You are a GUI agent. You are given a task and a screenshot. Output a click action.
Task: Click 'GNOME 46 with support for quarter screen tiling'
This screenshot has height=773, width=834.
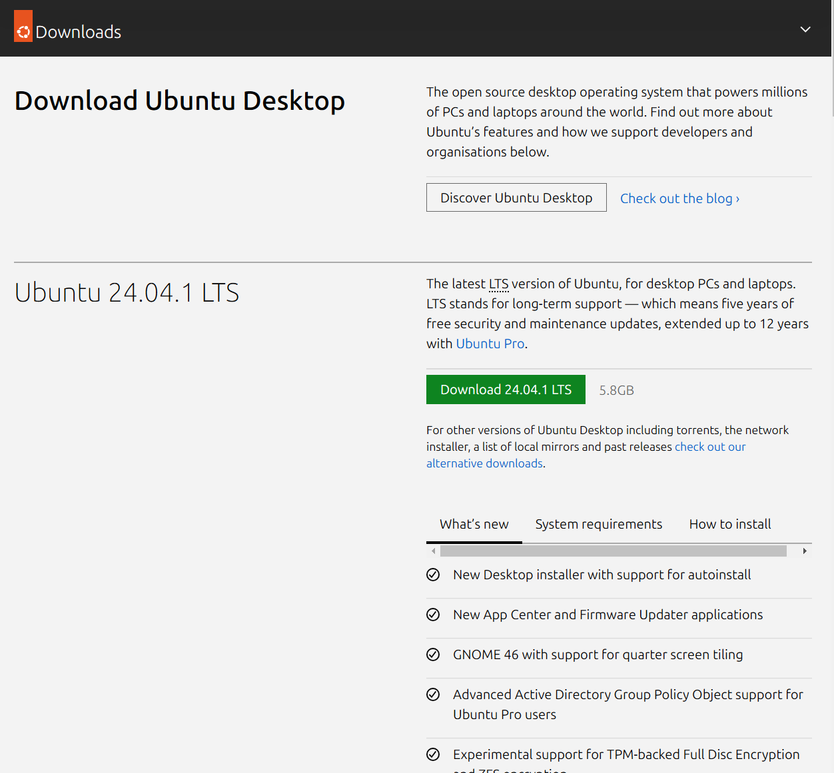tap(598, 654)
